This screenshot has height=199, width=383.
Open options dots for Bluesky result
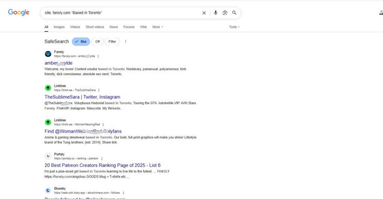pyautogui.click(x=123, y=193)
